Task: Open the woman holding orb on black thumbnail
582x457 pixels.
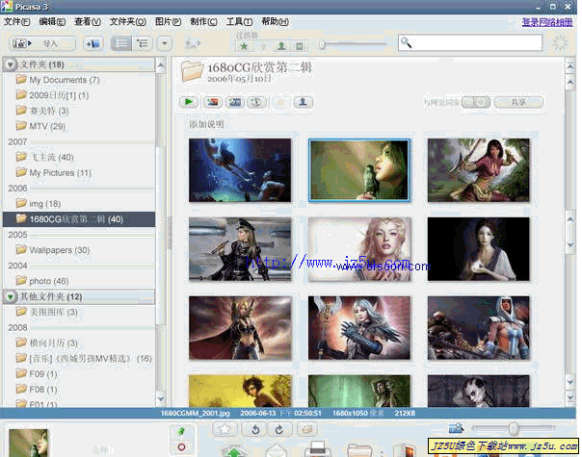Action: (479, 249)
